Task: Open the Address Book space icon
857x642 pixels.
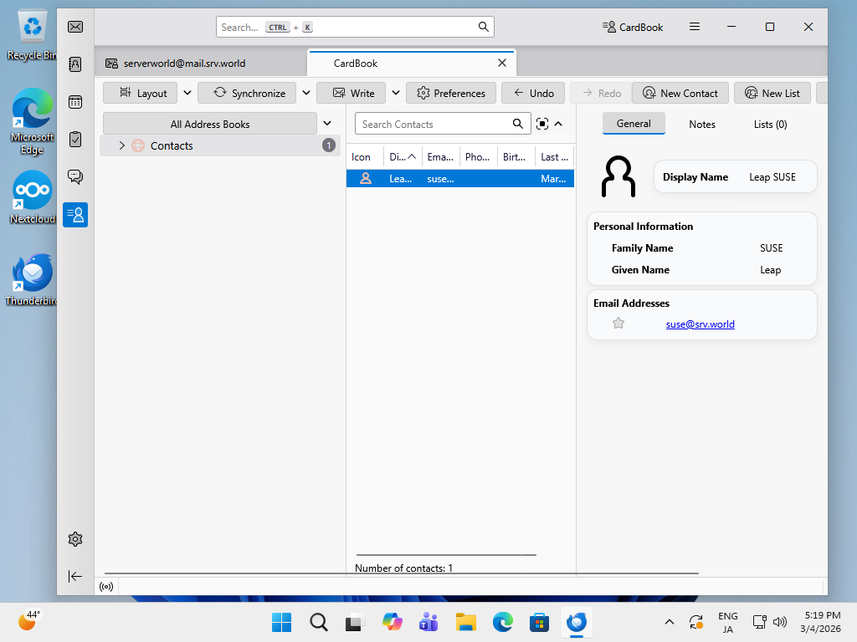Action: pos(75,64)
